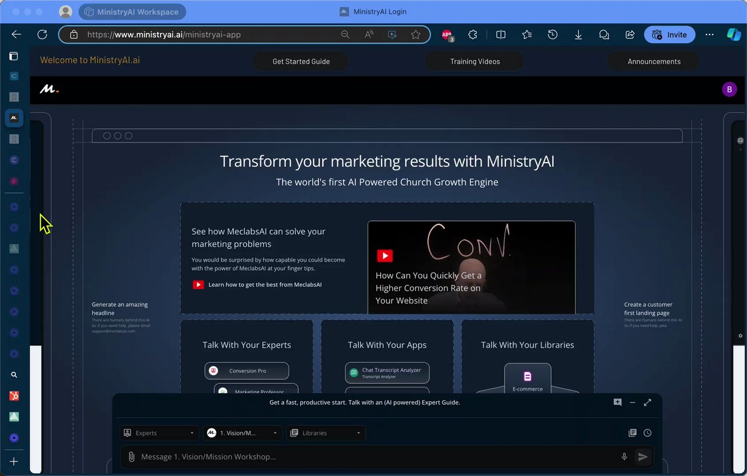Click the 'Talk With Your Apps' heading
Screen dimensions: 747x476
[x=388, y=345]
